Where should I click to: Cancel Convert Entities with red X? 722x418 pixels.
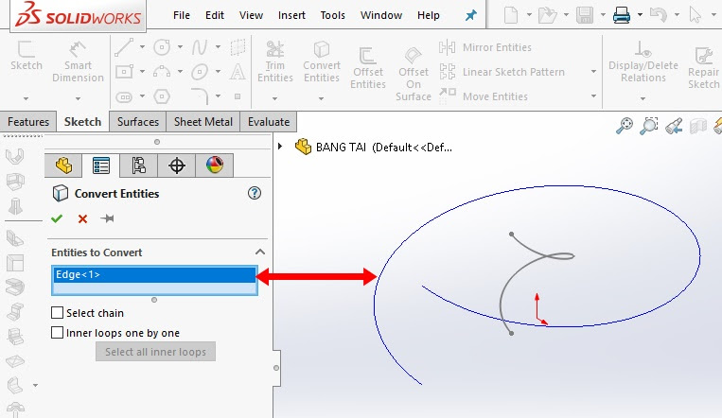[x=82, y=218]
